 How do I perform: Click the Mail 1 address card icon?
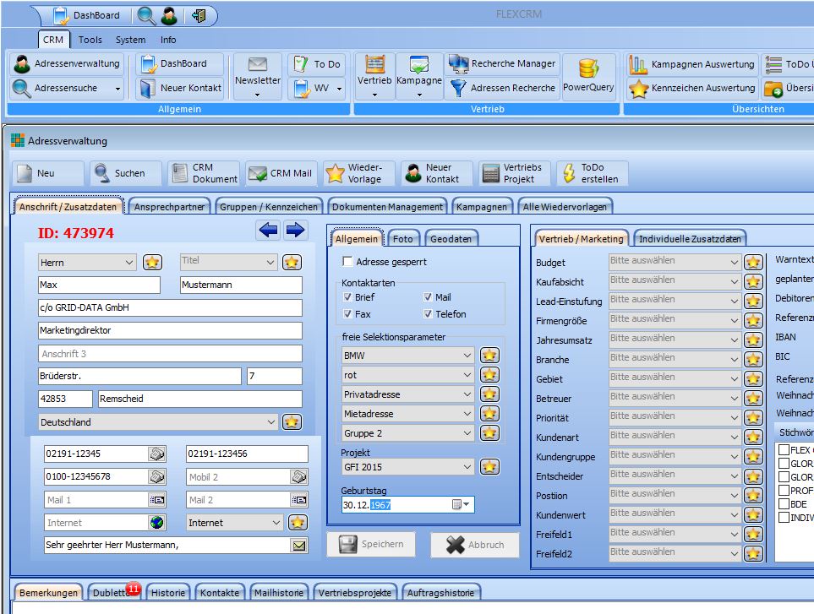point(156,500)
